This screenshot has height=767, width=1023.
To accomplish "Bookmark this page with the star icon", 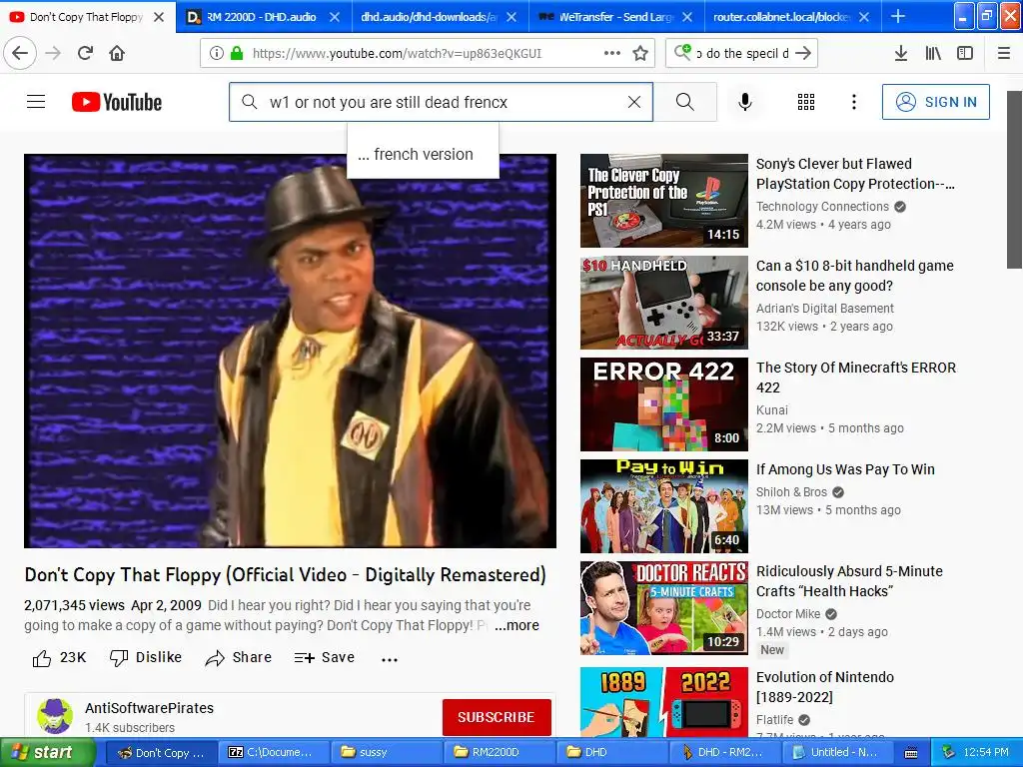I will tap(640, 53).
